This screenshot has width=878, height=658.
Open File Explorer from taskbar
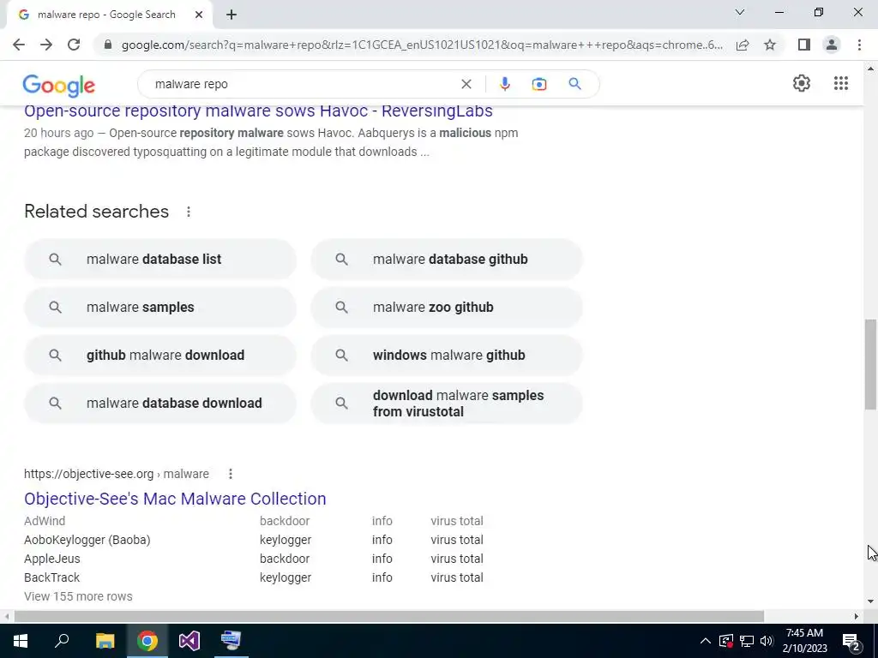[x=105, y=641]
